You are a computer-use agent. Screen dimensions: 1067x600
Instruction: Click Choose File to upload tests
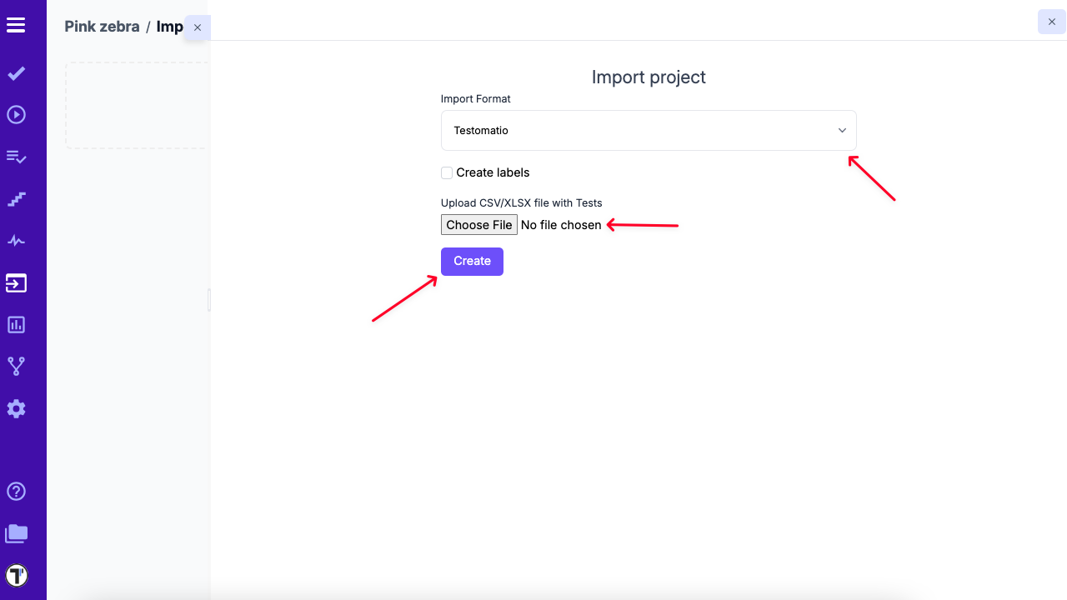point(478,224)
